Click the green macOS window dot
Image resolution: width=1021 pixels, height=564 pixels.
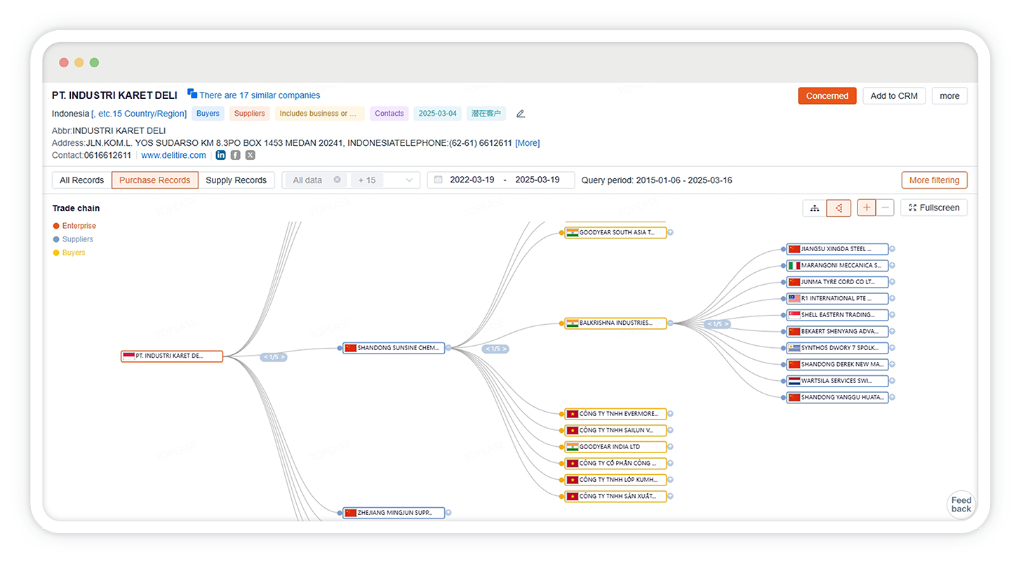click(x=94, y=62)
